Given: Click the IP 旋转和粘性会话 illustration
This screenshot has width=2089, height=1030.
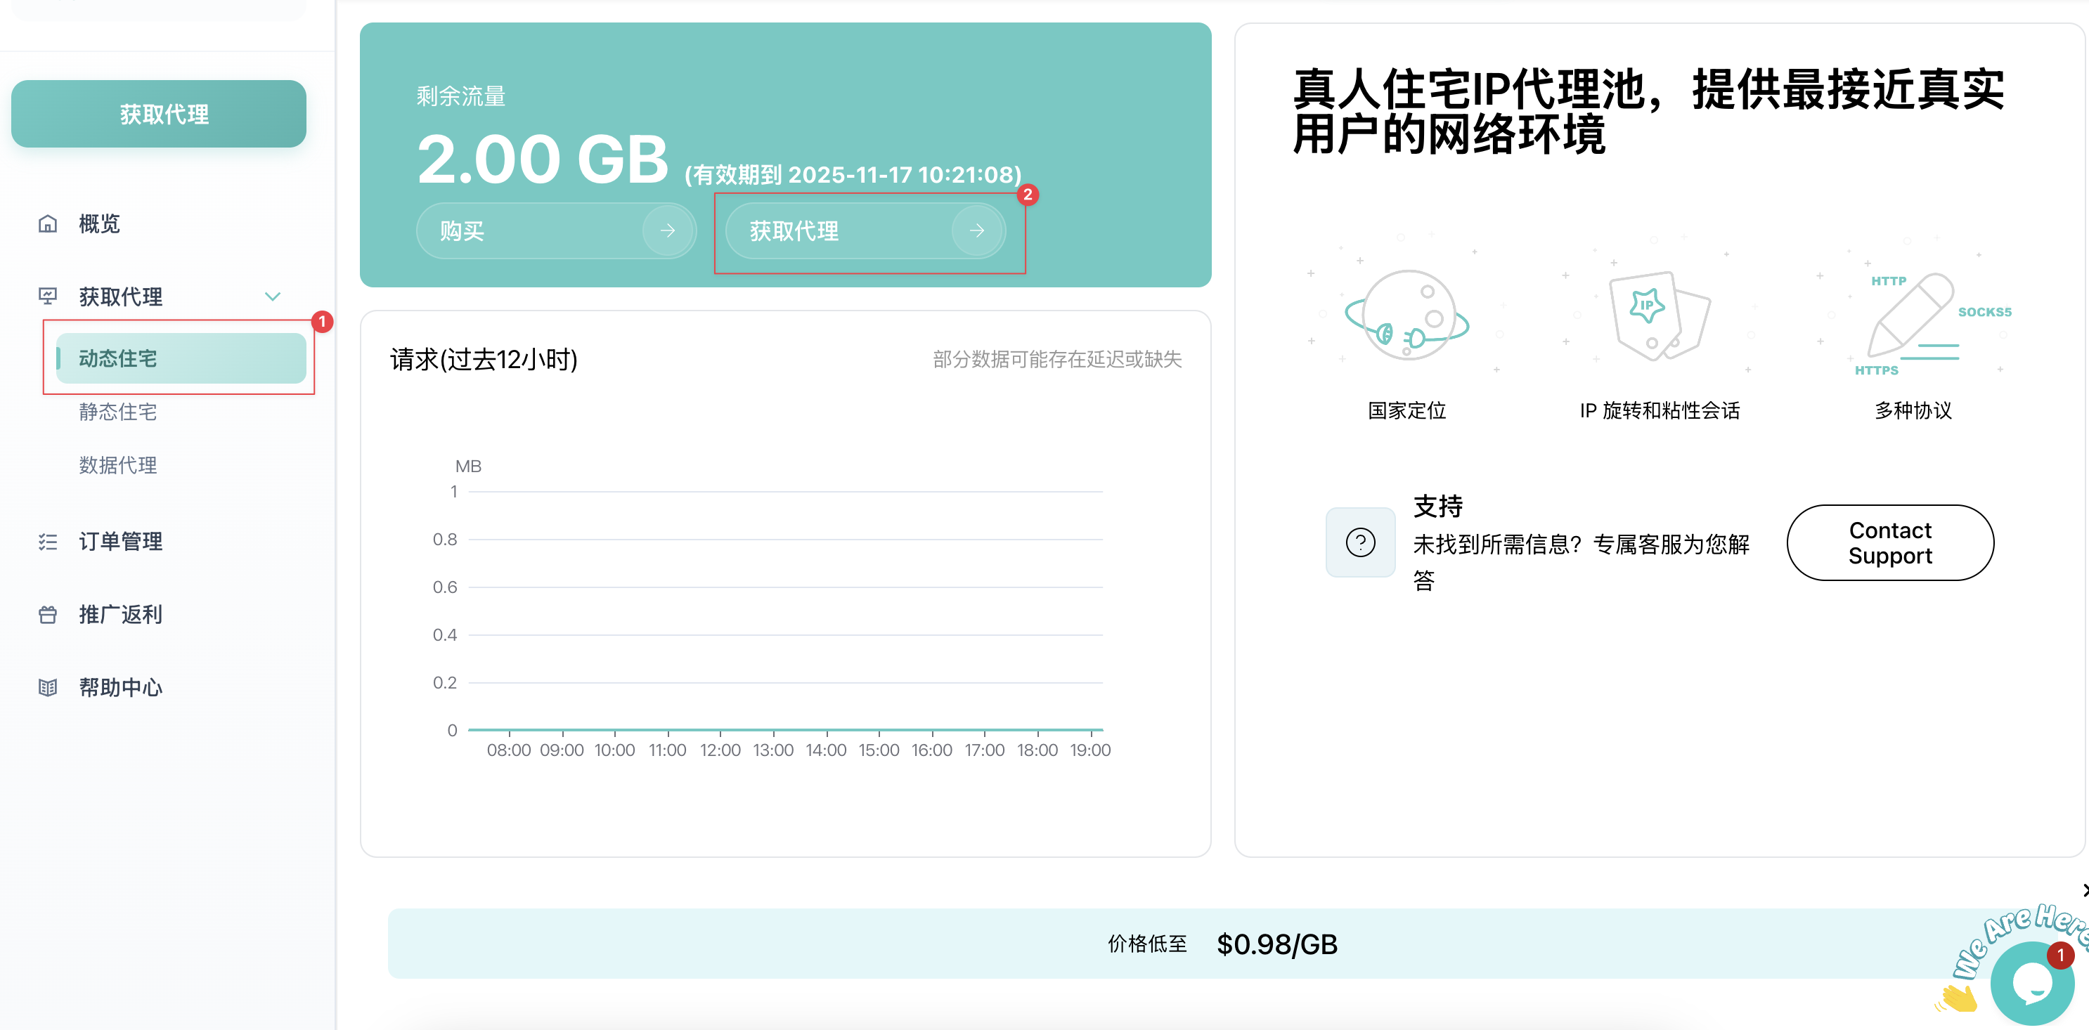Looking at the screenshot, I should point(1660,316).
